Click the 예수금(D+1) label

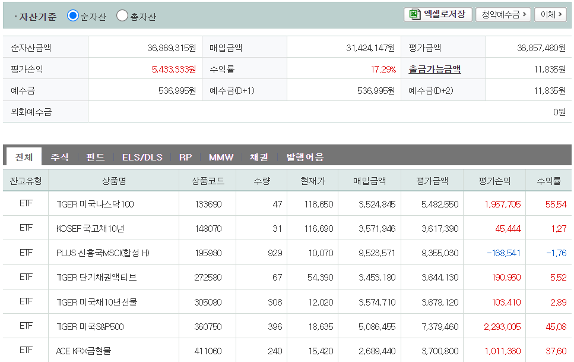(x=231, y=90)
